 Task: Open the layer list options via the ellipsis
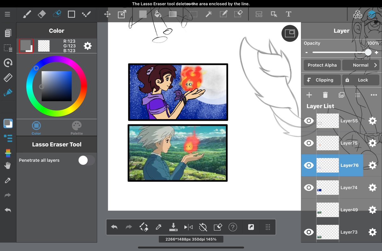click(x=374, y=95)
